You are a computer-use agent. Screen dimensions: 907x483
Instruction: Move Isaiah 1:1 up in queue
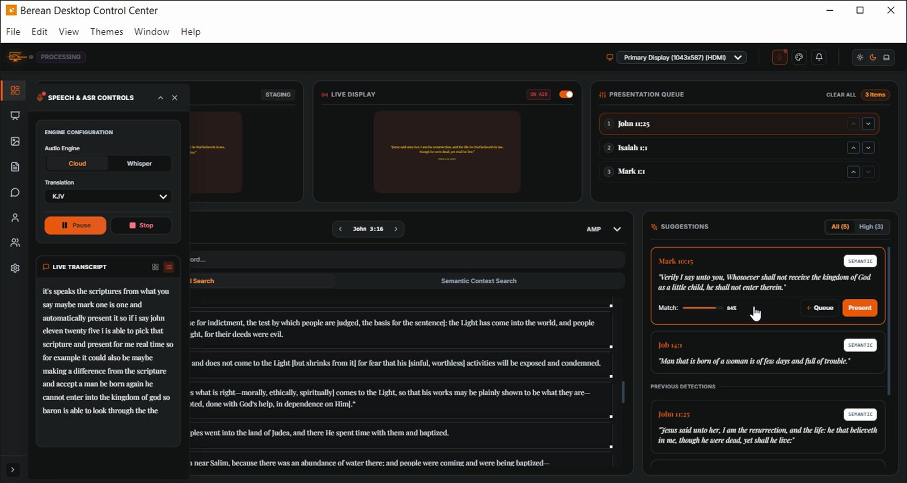tap(853, 148)
